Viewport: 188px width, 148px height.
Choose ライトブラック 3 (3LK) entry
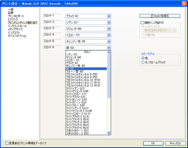pyautogui.click(x=86, y=119)
